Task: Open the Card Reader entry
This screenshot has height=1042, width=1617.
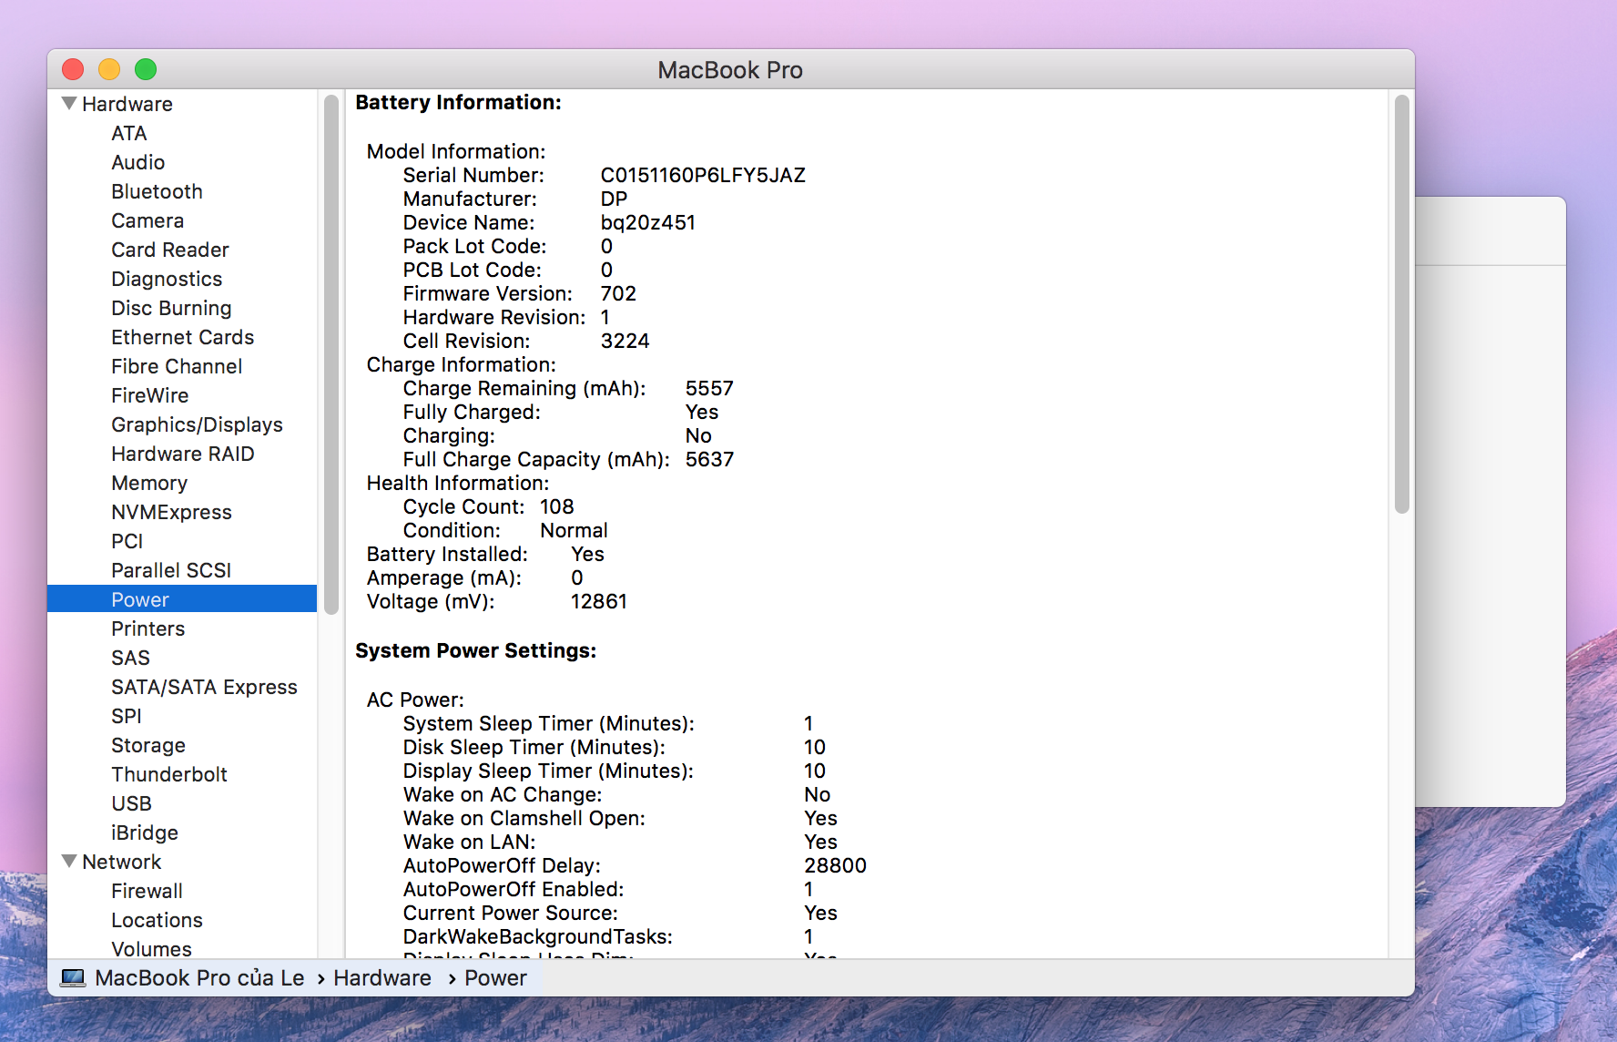Action: 170,250
